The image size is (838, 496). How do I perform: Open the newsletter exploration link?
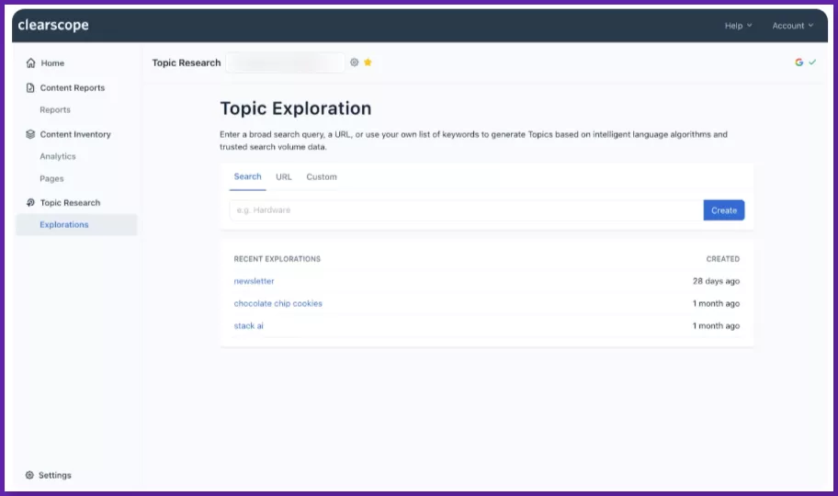tap(254, 281)
